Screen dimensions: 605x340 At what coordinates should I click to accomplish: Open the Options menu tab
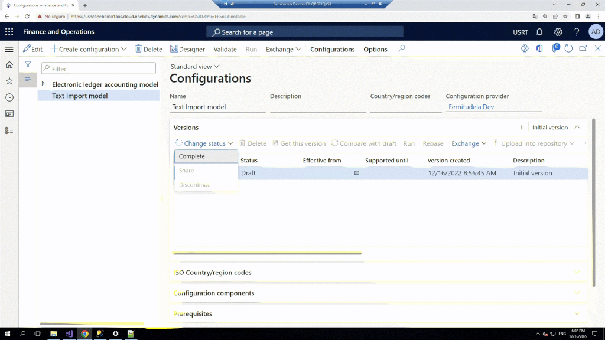point(375,50)
